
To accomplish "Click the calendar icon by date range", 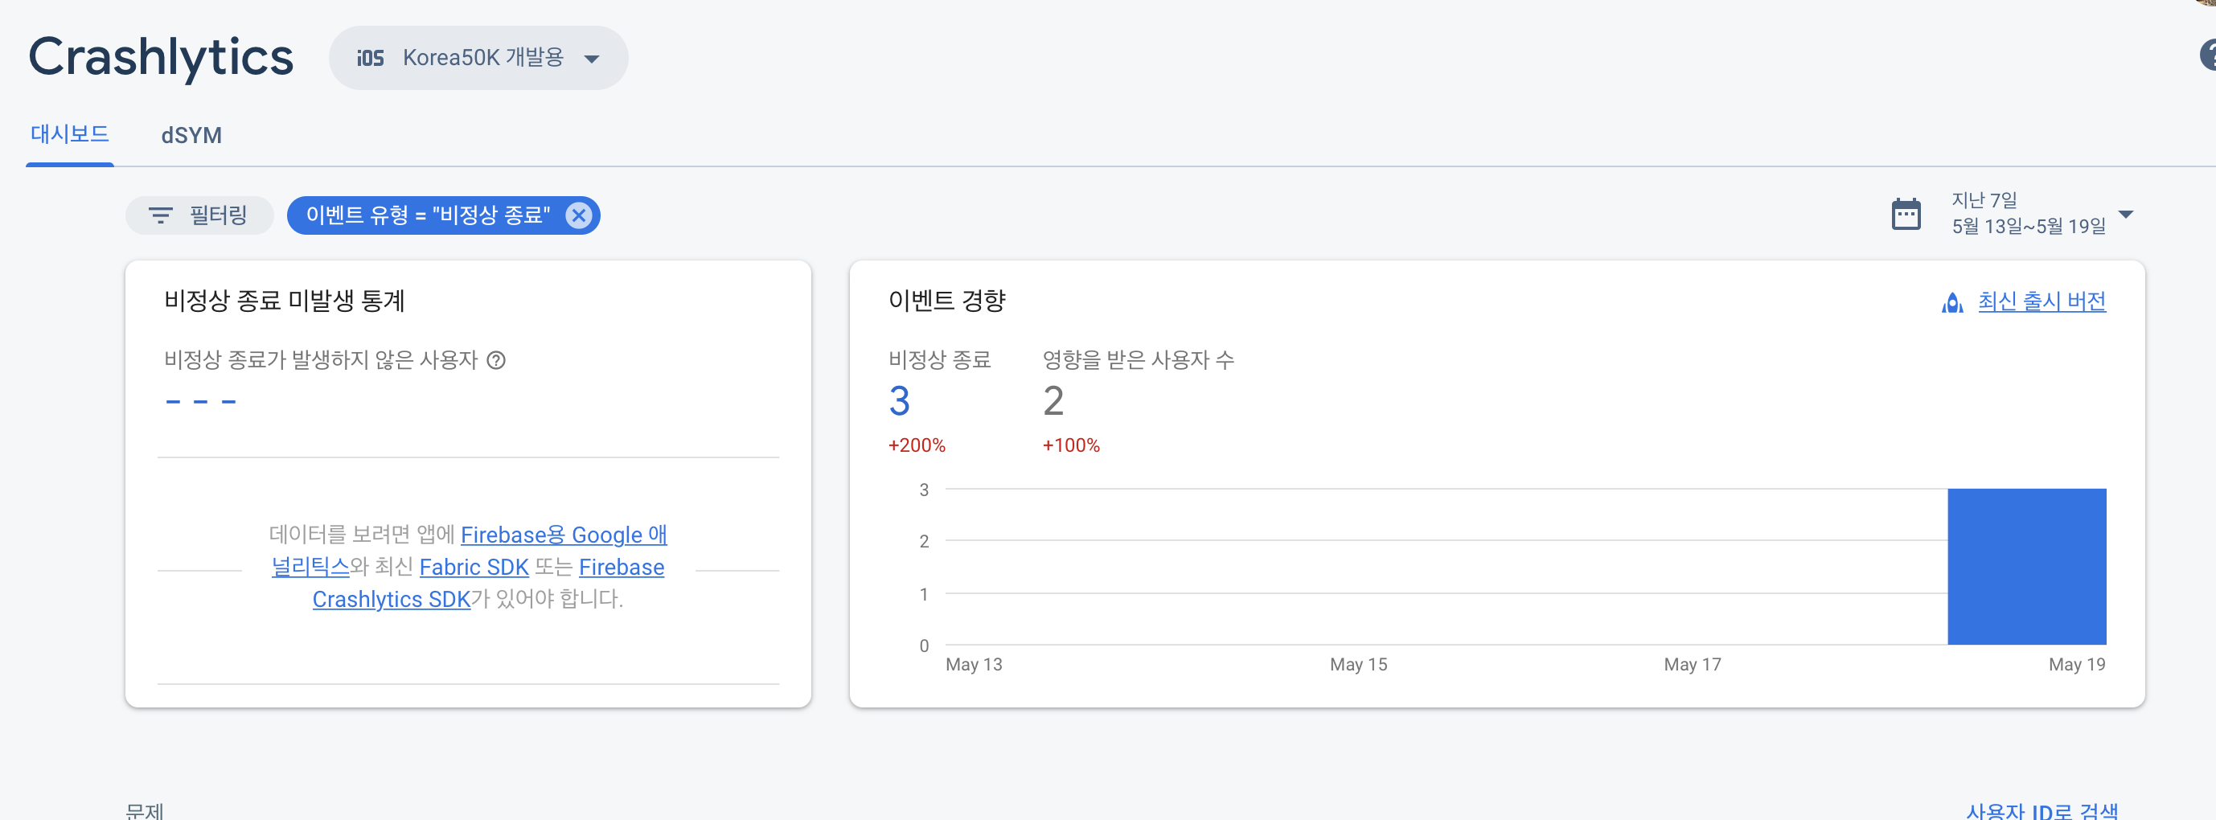I will click(x=1906, y=213).
